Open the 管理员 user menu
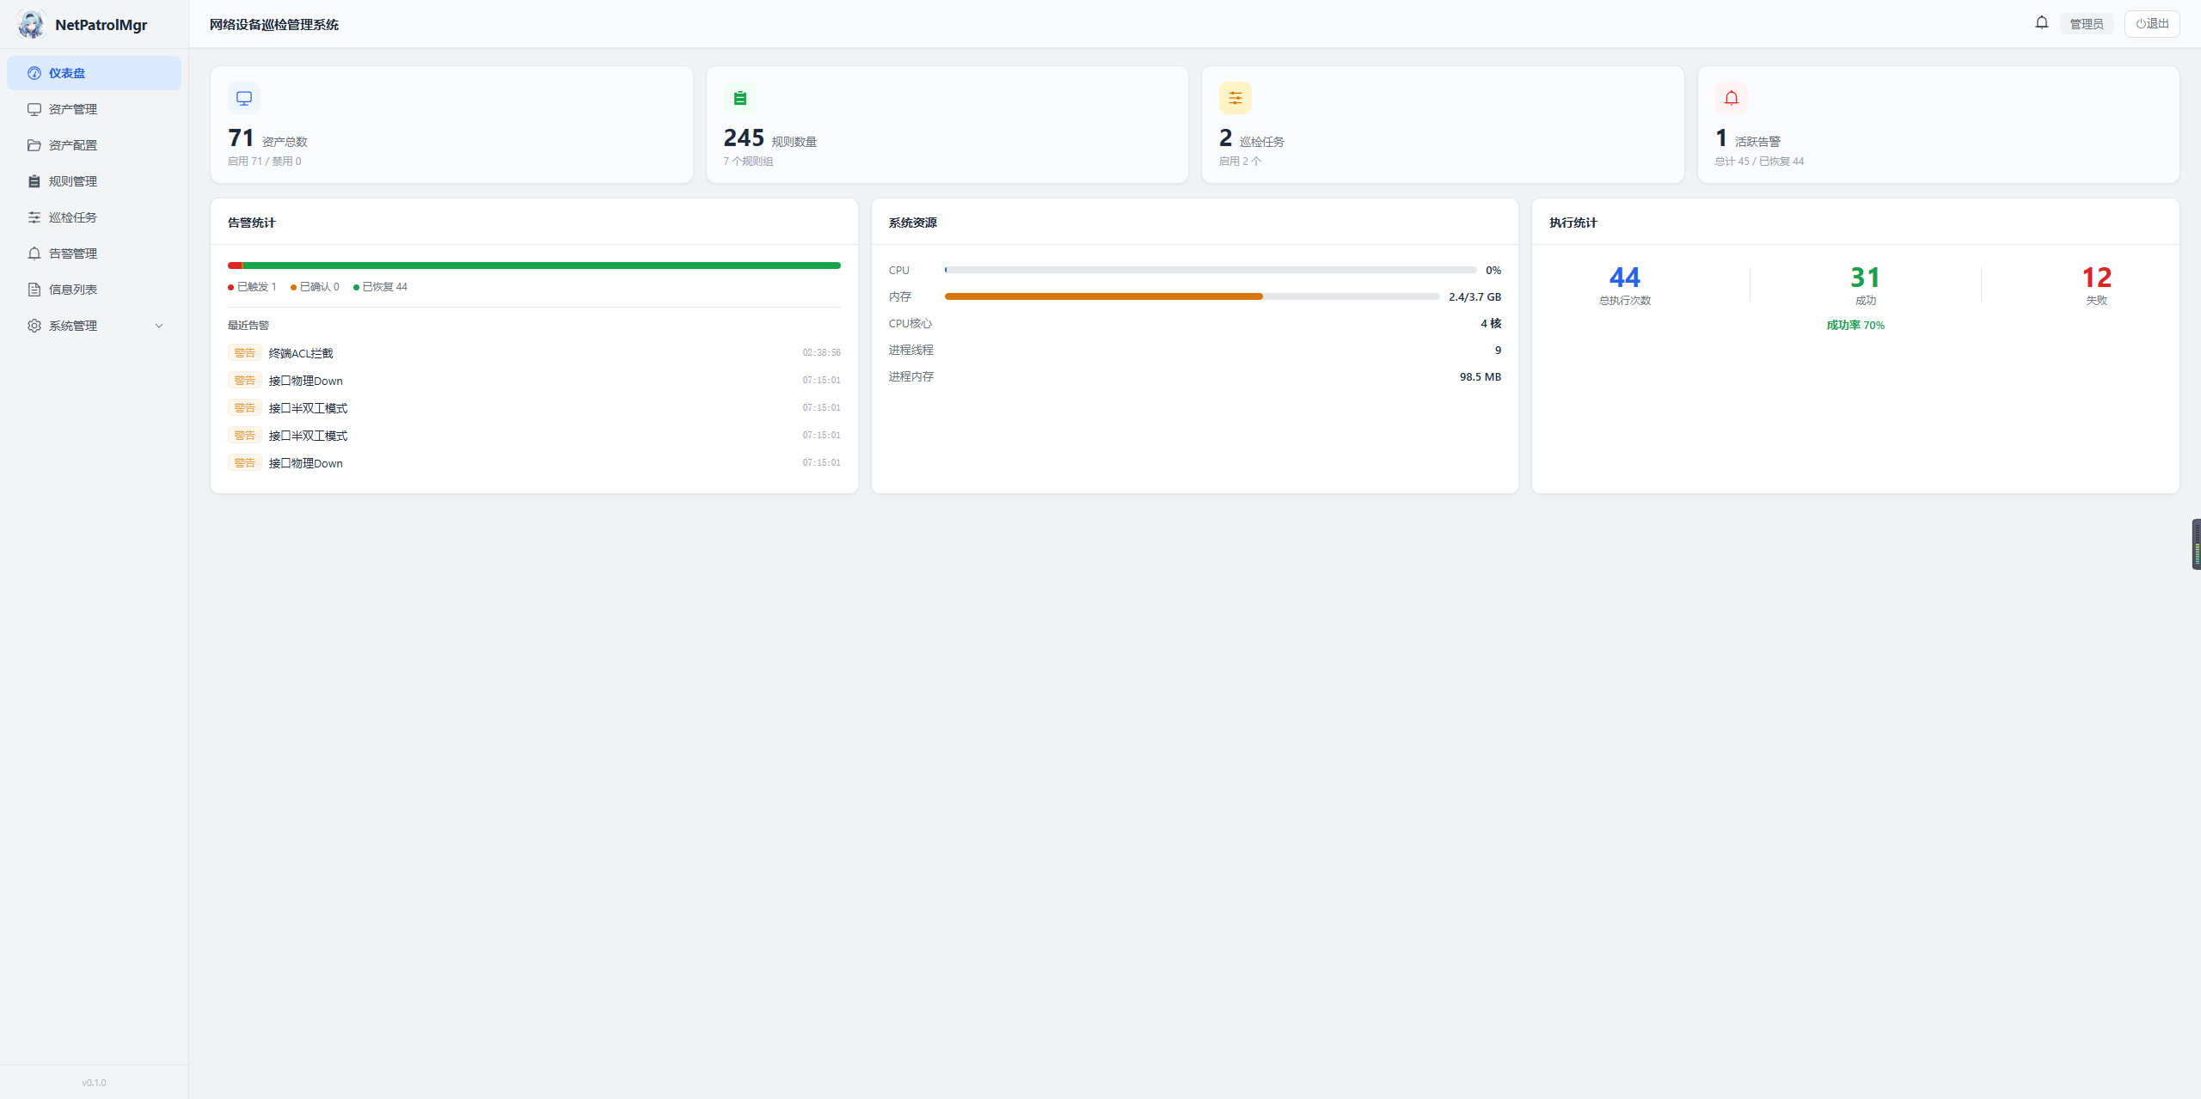 click(2086, 24)
